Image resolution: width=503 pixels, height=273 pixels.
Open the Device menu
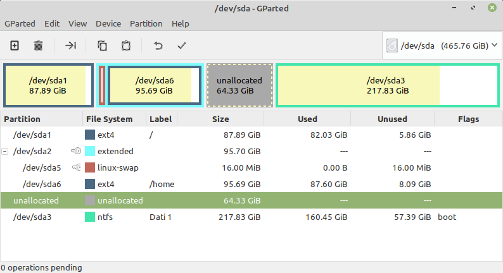coord(108,23)
